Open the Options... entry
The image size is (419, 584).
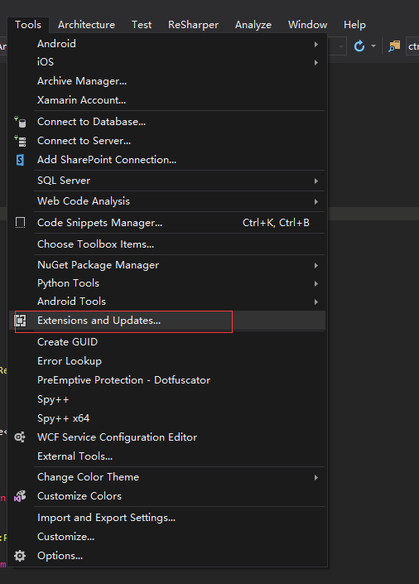point(167,556)
